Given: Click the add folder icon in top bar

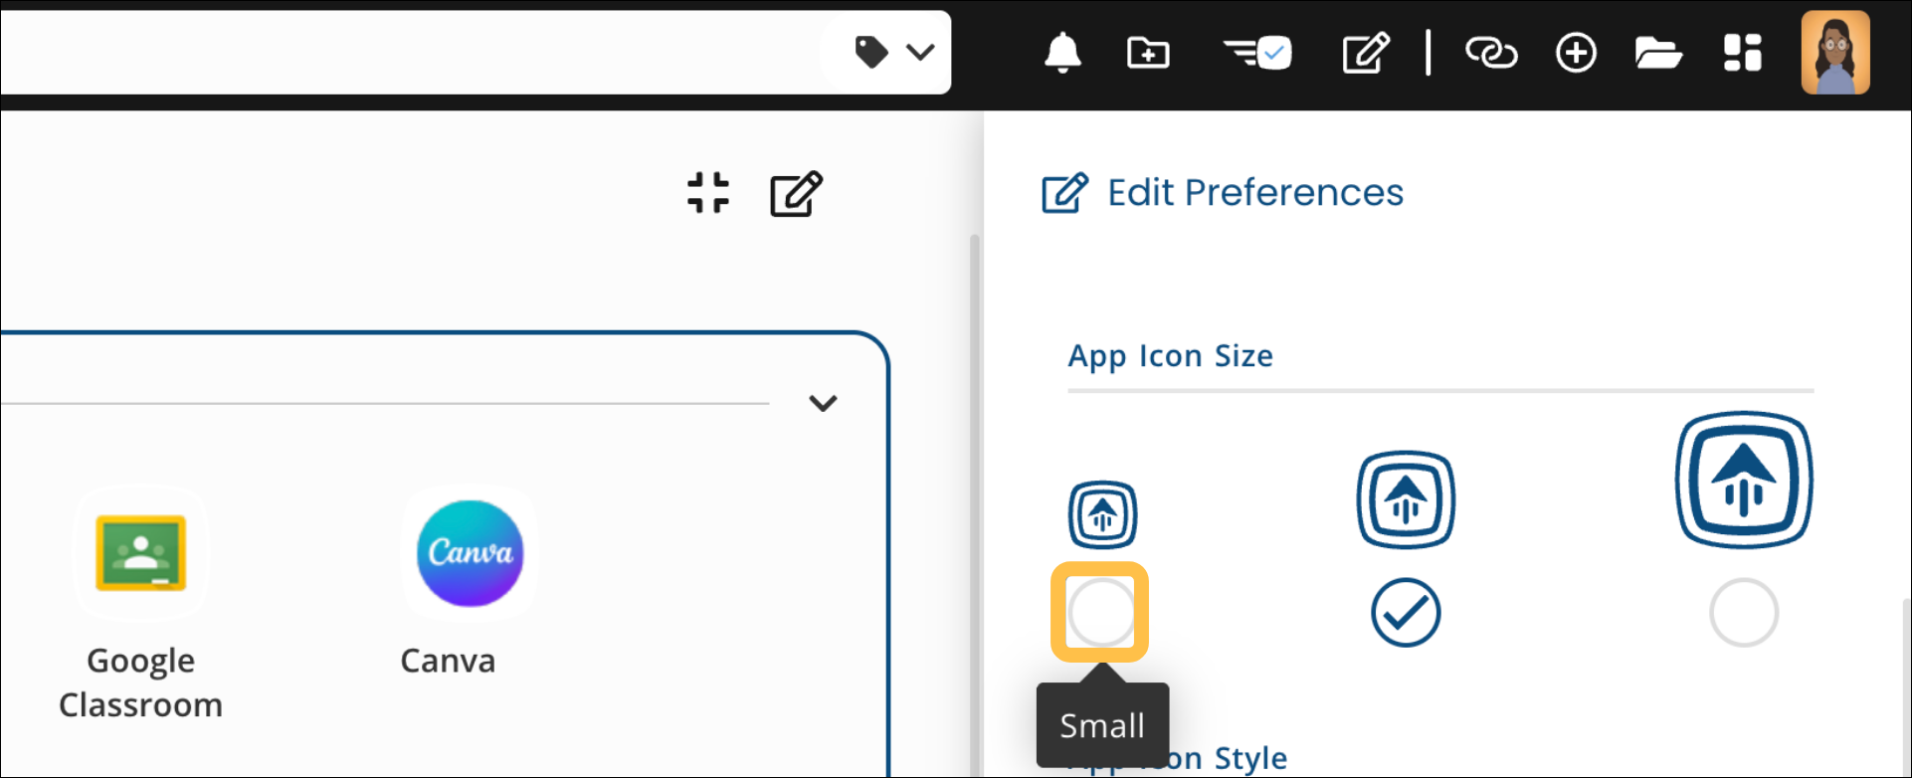Looking at the screenshot, I should [1148, 53].
